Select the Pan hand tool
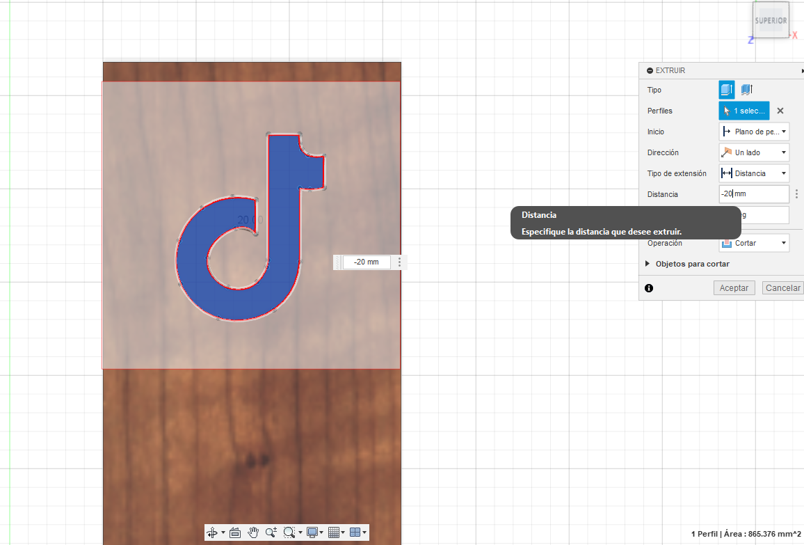This screenshot has height=545, width=804. coord(252,532)
